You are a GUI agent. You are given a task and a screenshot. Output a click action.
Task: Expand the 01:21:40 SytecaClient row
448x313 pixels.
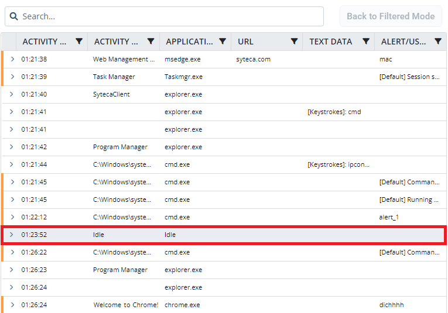click(12, 94)
